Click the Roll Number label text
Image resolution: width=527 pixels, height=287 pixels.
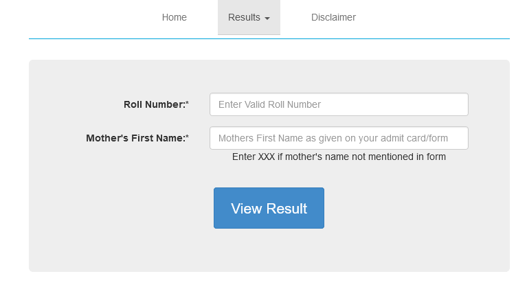155,104
